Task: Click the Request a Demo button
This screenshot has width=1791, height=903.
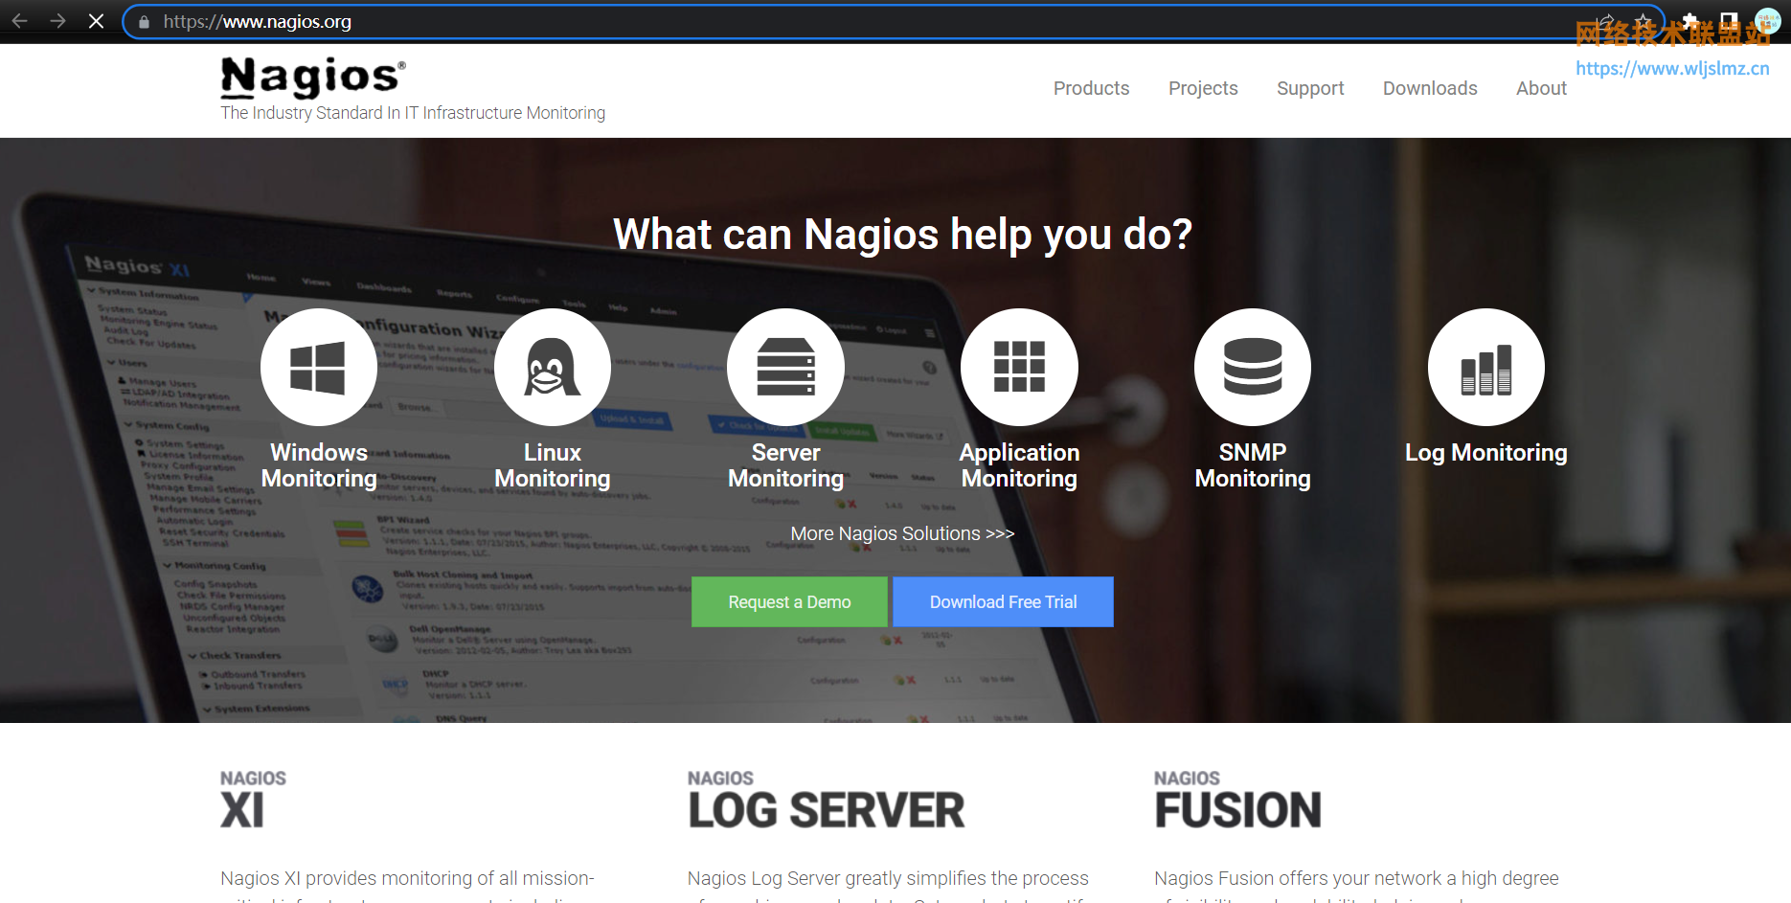Action: click(789, 601)
